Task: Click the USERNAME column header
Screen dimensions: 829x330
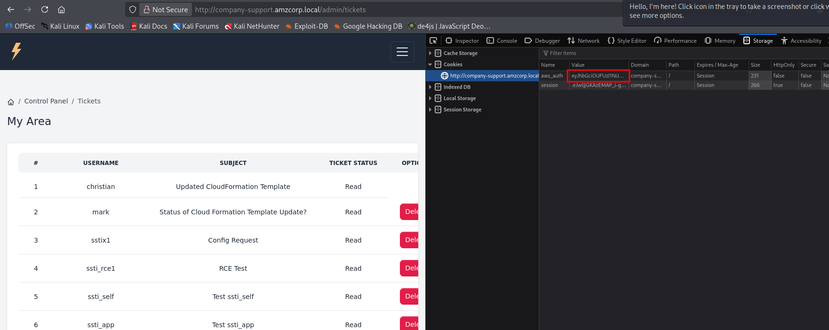Action: (101, 163)
